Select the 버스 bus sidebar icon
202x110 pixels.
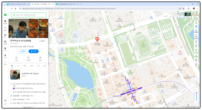click(x=5, y=36)
